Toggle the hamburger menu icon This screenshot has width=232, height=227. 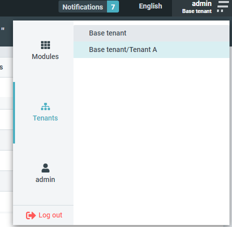pos(223,4)
